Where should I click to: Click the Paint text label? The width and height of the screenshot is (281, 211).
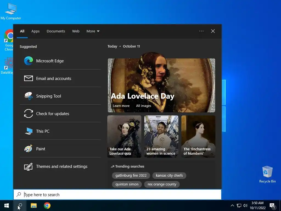click(x=41, y=149)
